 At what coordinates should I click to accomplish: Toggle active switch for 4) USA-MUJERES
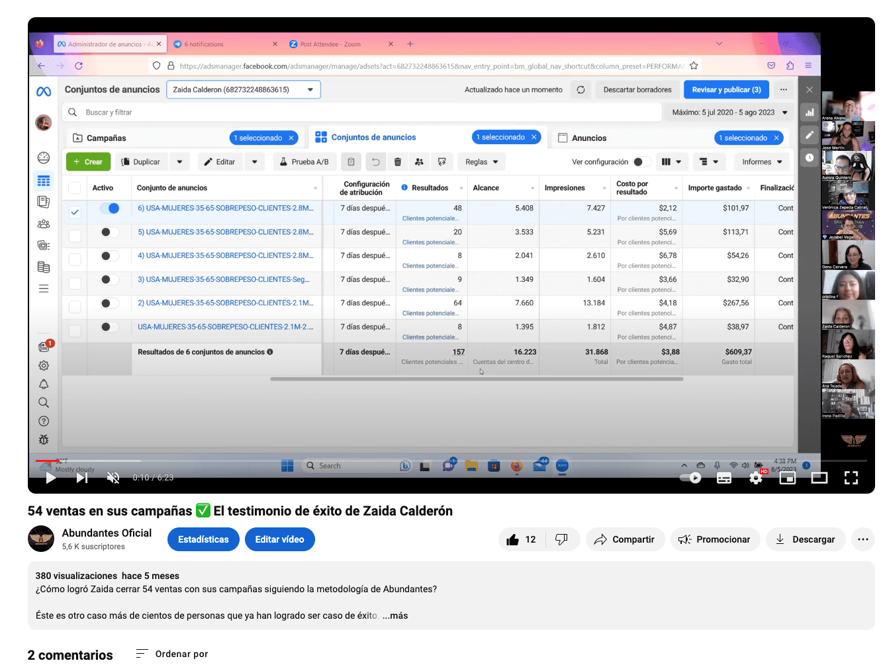point(110,256)
